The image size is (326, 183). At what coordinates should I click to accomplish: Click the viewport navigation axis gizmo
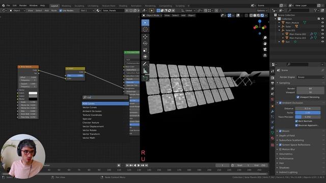point(260,27)
